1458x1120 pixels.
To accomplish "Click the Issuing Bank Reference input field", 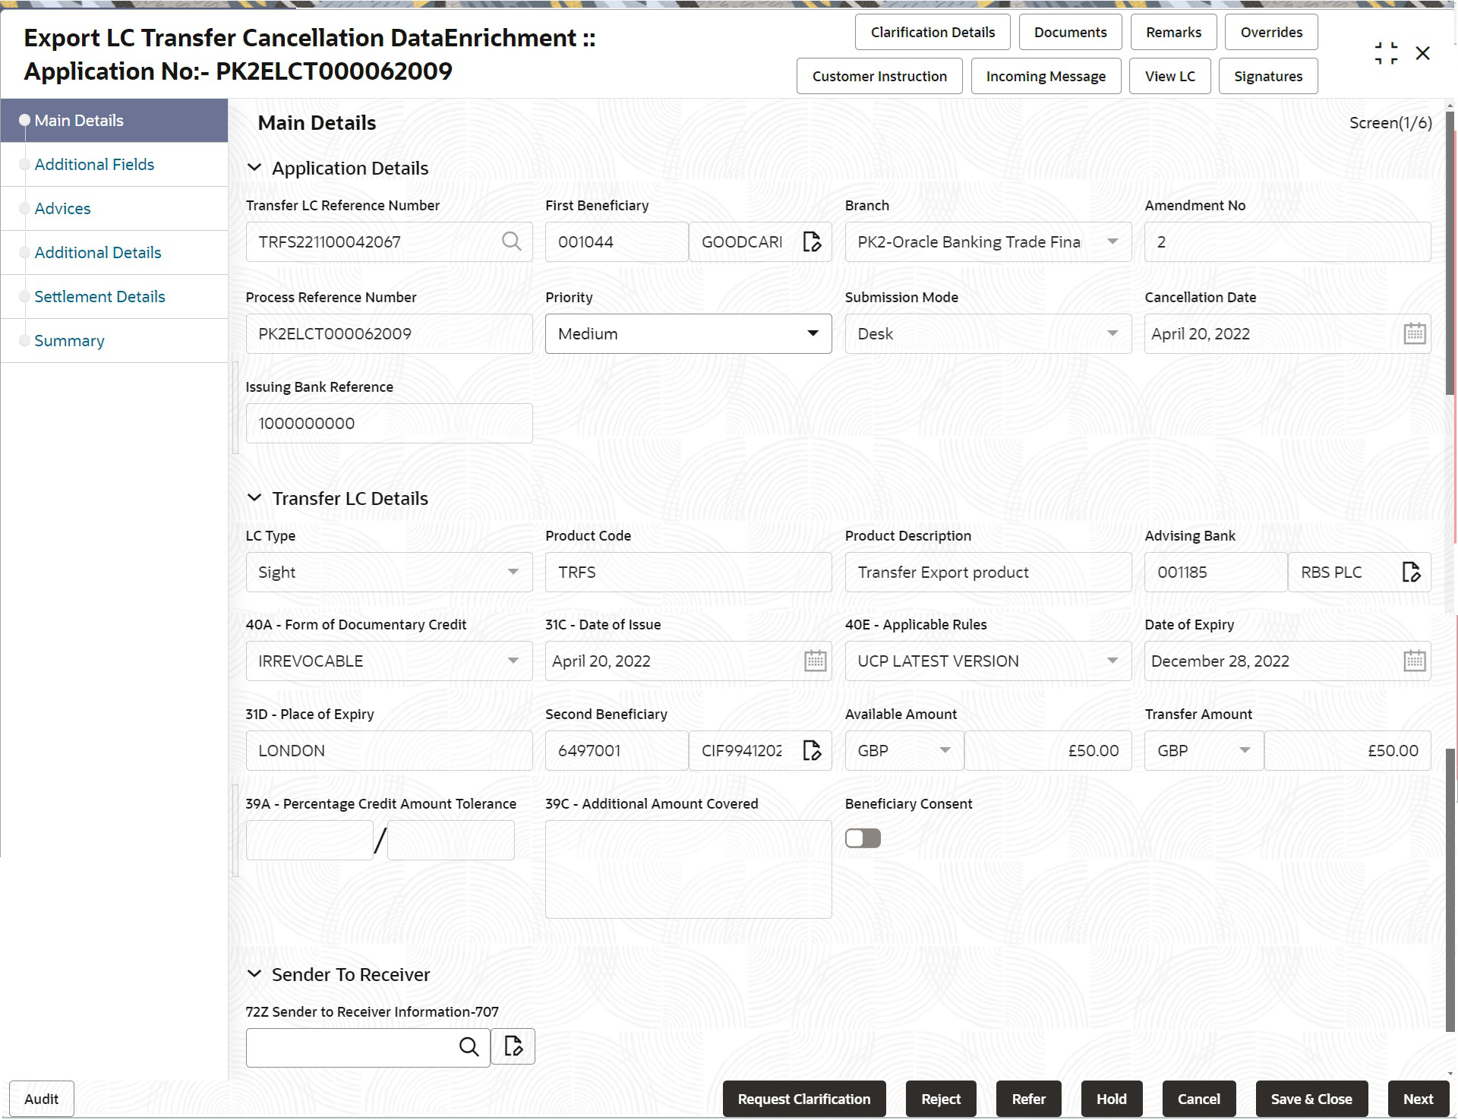I will click(389, 423).
